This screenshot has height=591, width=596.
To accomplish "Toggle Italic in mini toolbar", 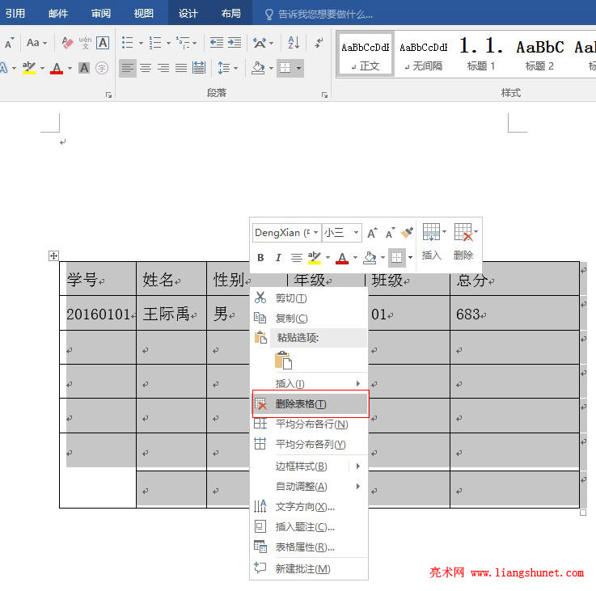I will tap(278, 258).
